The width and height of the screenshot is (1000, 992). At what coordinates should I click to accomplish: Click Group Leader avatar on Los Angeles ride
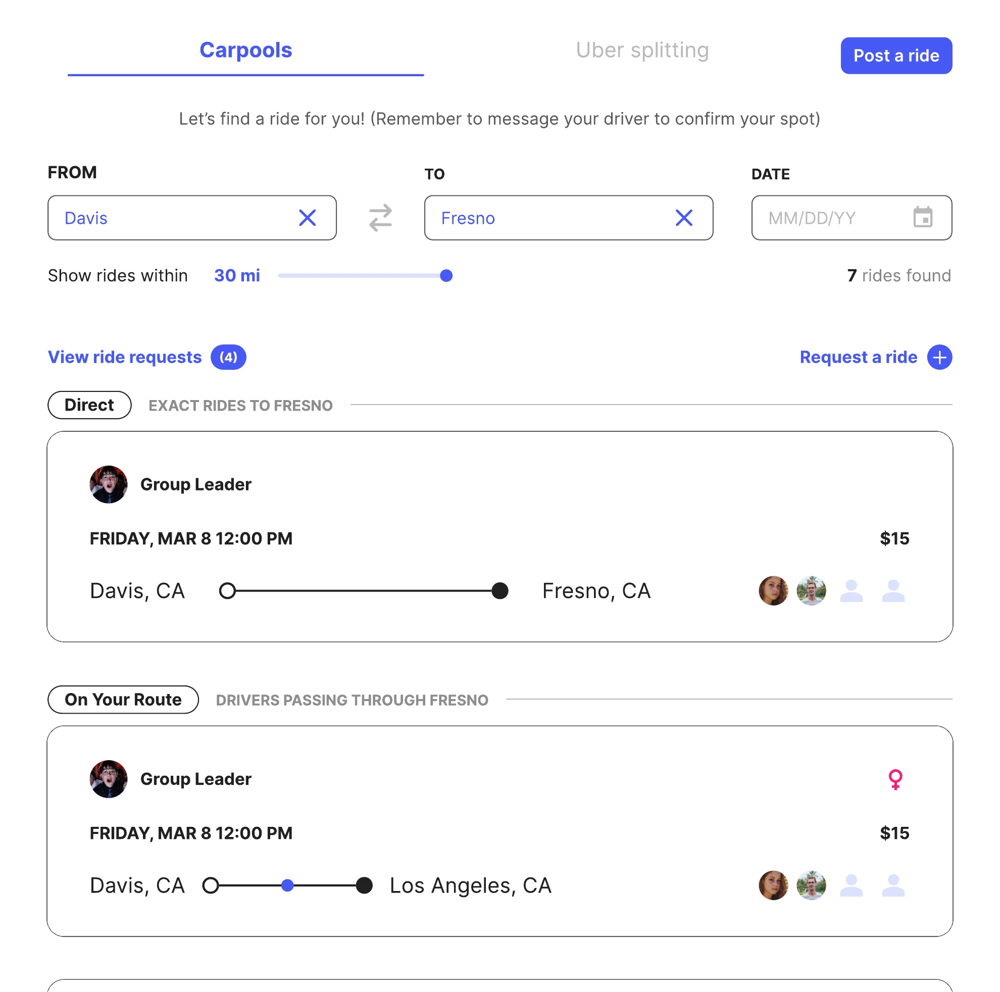(x=109, y=779)
